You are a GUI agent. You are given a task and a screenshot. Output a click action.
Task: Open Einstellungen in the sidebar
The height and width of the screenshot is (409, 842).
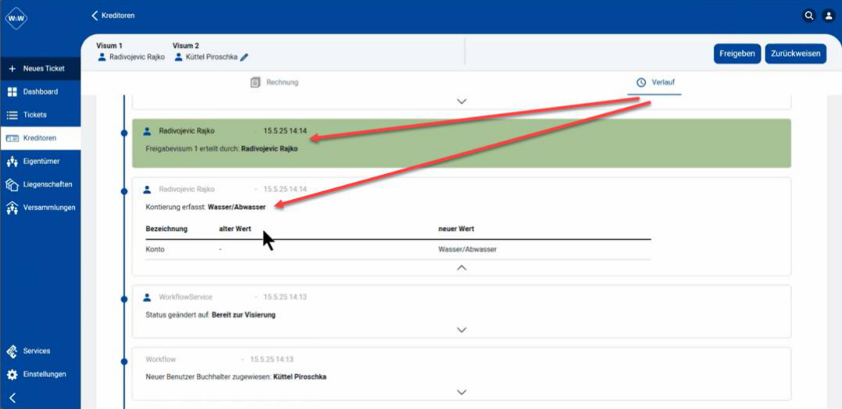pyautogui.click(x=41, y=374)
